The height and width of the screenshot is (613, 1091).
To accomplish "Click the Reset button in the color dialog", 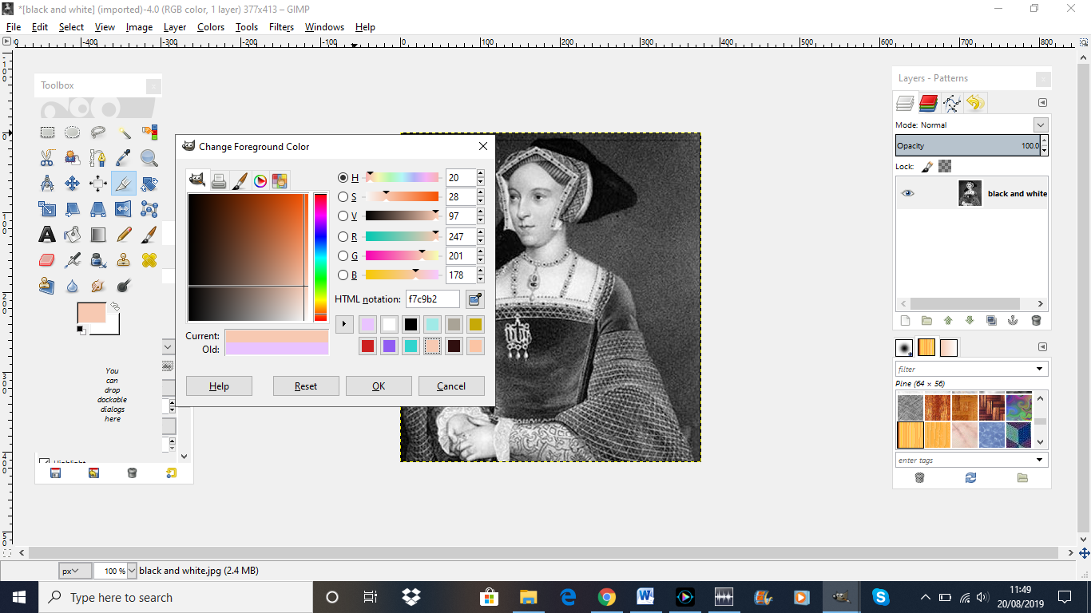I will pyautogui.click(x=306, y=386).
